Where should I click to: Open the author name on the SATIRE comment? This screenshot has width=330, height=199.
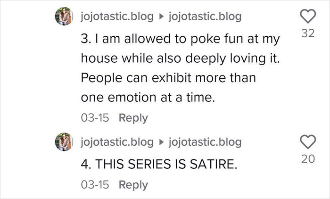click(117, 141)
